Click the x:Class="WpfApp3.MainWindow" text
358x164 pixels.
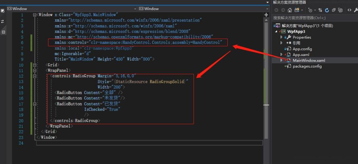(86, 15)
